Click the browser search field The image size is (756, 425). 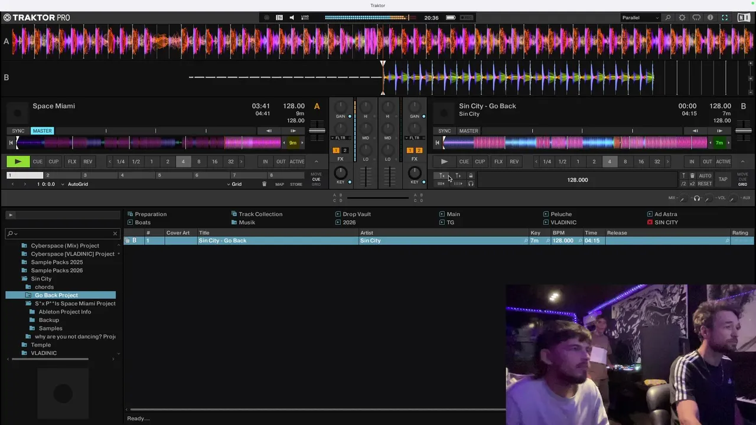[63, 233]
